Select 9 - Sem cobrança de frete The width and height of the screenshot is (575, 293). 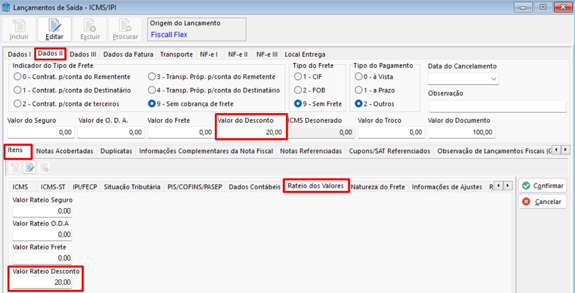tap(191, 104)
